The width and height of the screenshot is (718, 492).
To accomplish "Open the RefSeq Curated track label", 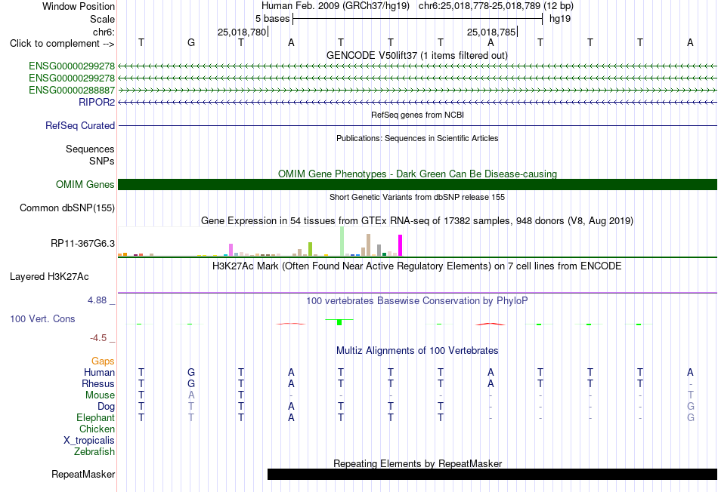I will click(x=80, y=125).
